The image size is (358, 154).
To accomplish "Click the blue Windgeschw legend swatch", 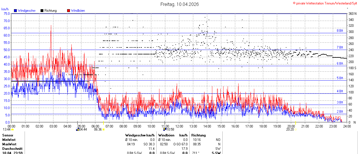I will (x=15, y=11).
